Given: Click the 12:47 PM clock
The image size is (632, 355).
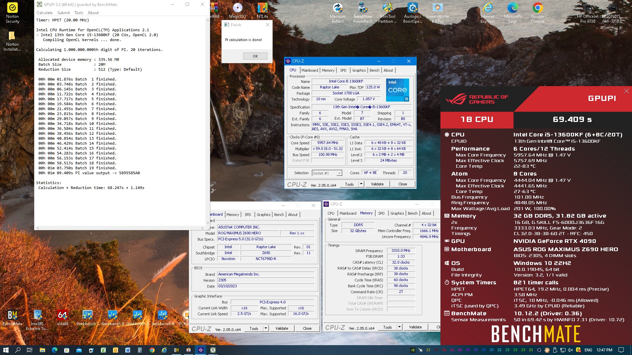Looking at the screenshot, I should 604,350.
